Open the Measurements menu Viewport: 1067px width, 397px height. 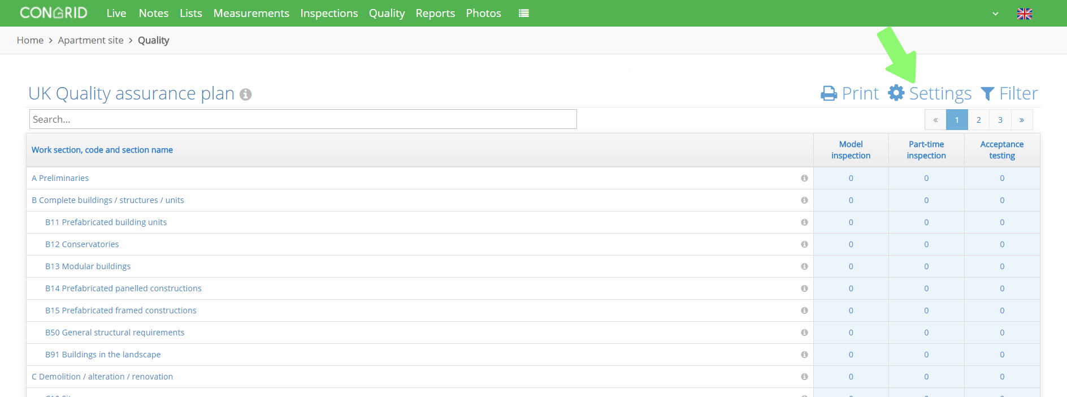point(251,13)
